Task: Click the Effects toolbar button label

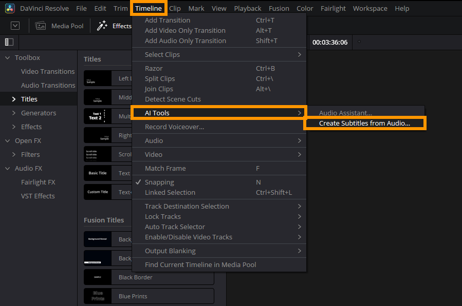Action: [122, 26]
